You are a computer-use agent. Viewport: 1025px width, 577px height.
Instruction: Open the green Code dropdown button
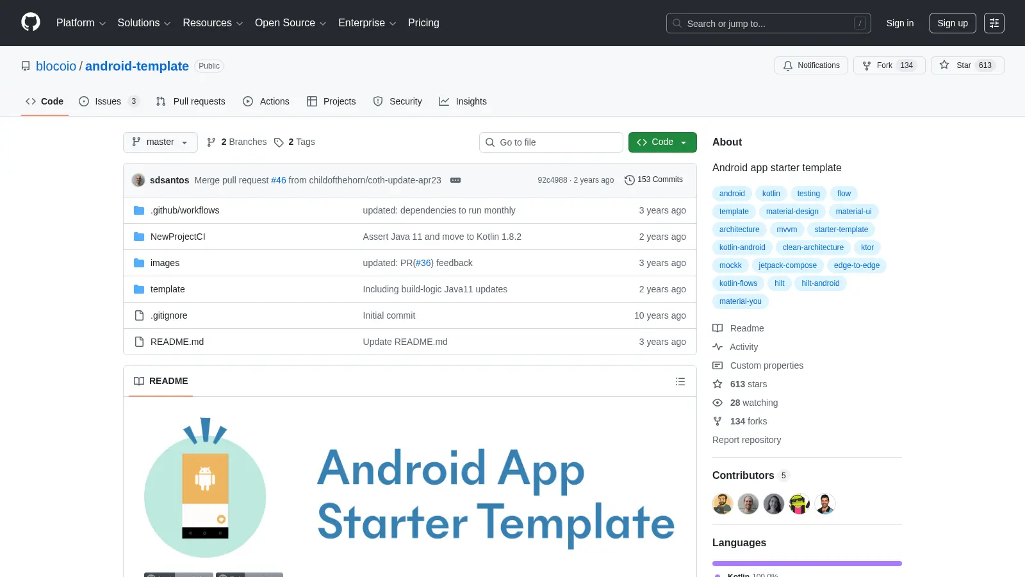coord(662,142)
